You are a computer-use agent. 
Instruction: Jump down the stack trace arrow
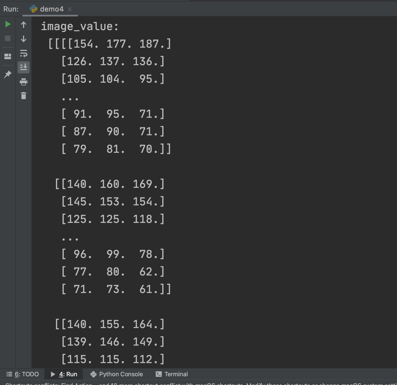coord(24,39)
